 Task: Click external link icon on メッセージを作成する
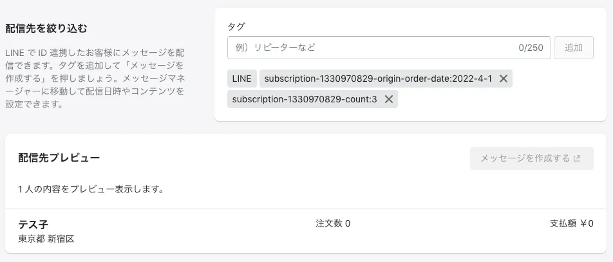(x=577, y=158)
